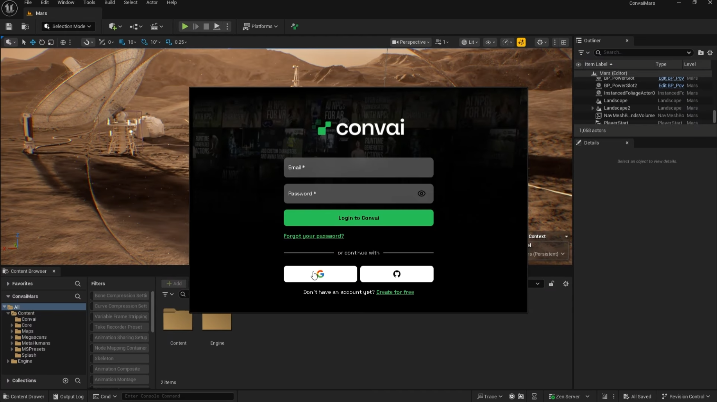Save the current level with the floppy icon
The image size is (717, 402).
[x=9, y=26]
